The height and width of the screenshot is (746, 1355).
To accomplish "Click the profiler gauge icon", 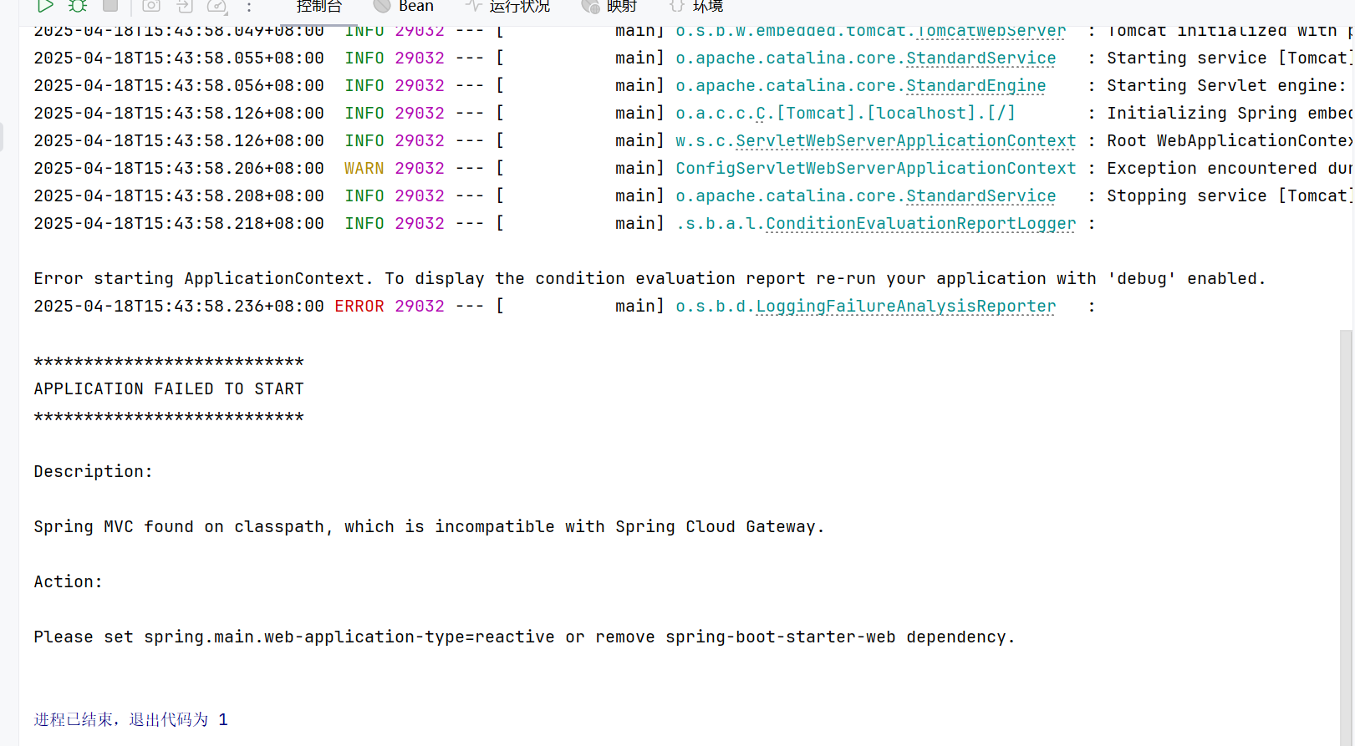I will click(217, 6).
